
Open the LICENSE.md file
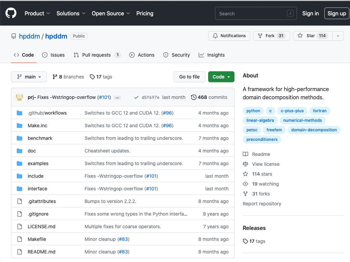pos(41,227)
